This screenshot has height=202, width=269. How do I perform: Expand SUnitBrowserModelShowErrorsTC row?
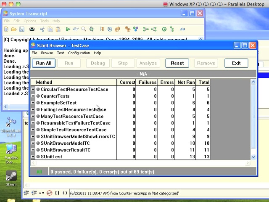point(33,136)
